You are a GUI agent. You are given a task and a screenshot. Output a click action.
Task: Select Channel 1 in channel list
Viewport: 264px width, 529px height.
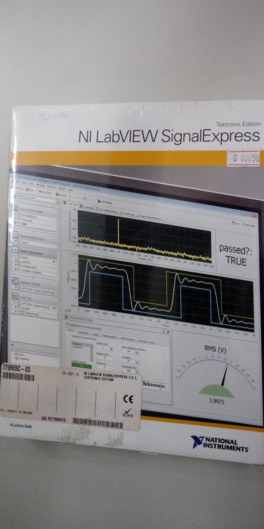pos(81,344)
